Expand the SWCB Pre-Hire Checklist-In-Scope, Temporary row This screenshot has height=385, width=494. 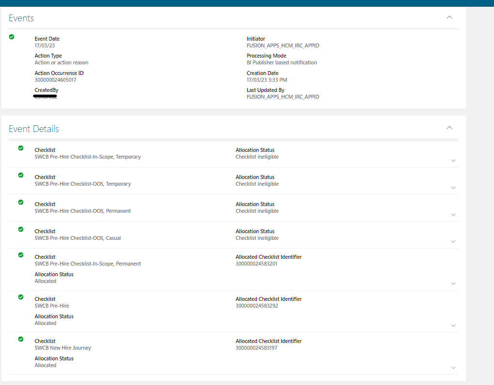(x=453, y=160)
